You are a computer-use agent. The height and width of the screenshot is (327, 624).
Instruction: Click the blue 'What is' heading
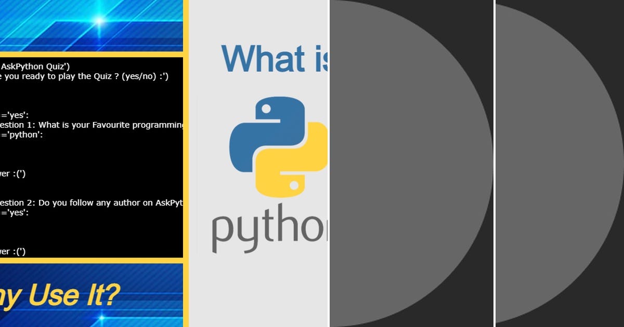tap(275, 58)
